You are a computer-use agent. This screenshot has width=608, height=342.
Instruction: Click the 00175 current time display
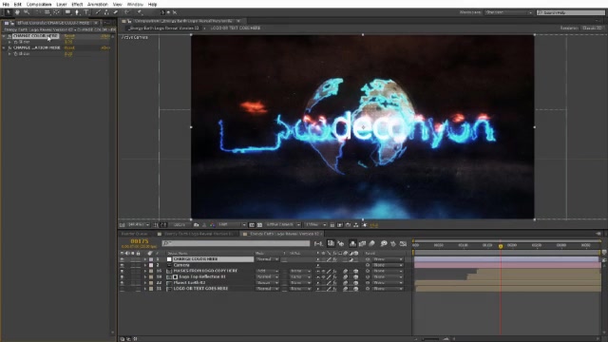tap(140, 241)
